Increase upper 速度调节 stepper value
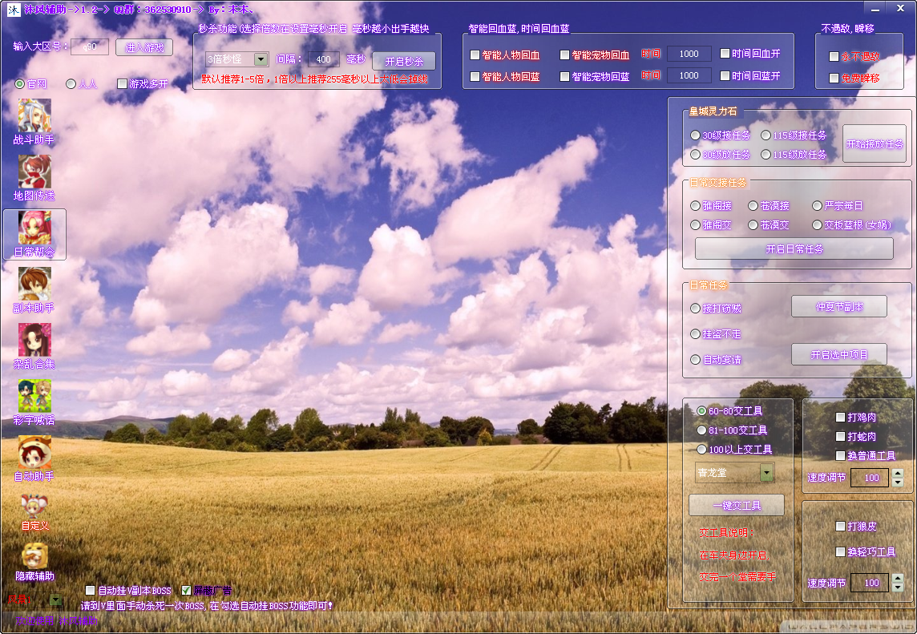 (898, 473)
